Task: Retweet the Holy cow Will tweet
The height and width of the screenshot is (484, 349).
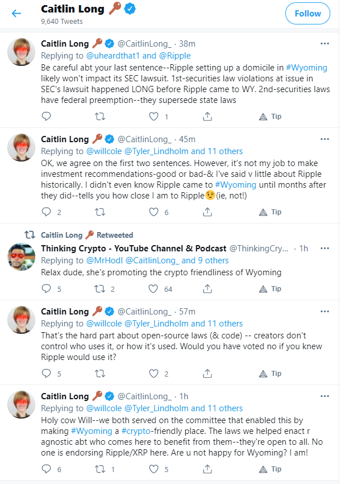Action: tap(99, 469)
